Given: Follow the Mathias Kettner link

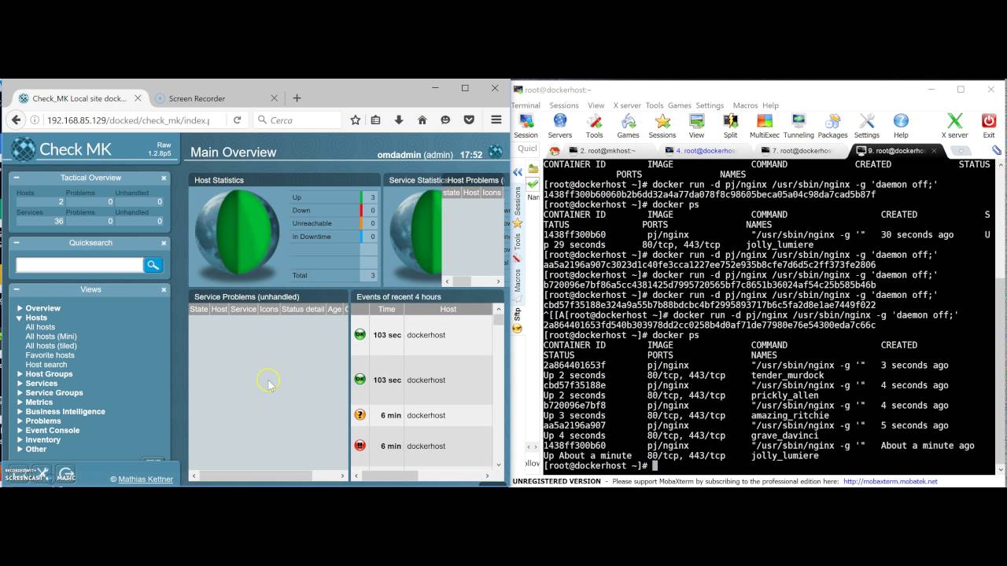Looking at the screenshot, I should tap(146, 479).
